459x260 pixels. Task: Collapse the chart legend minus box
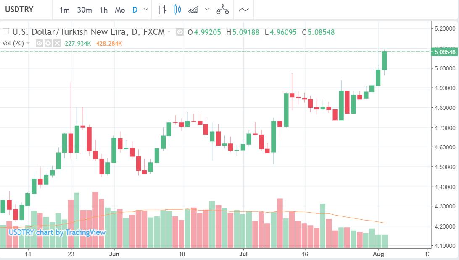(x=6, y=31)
